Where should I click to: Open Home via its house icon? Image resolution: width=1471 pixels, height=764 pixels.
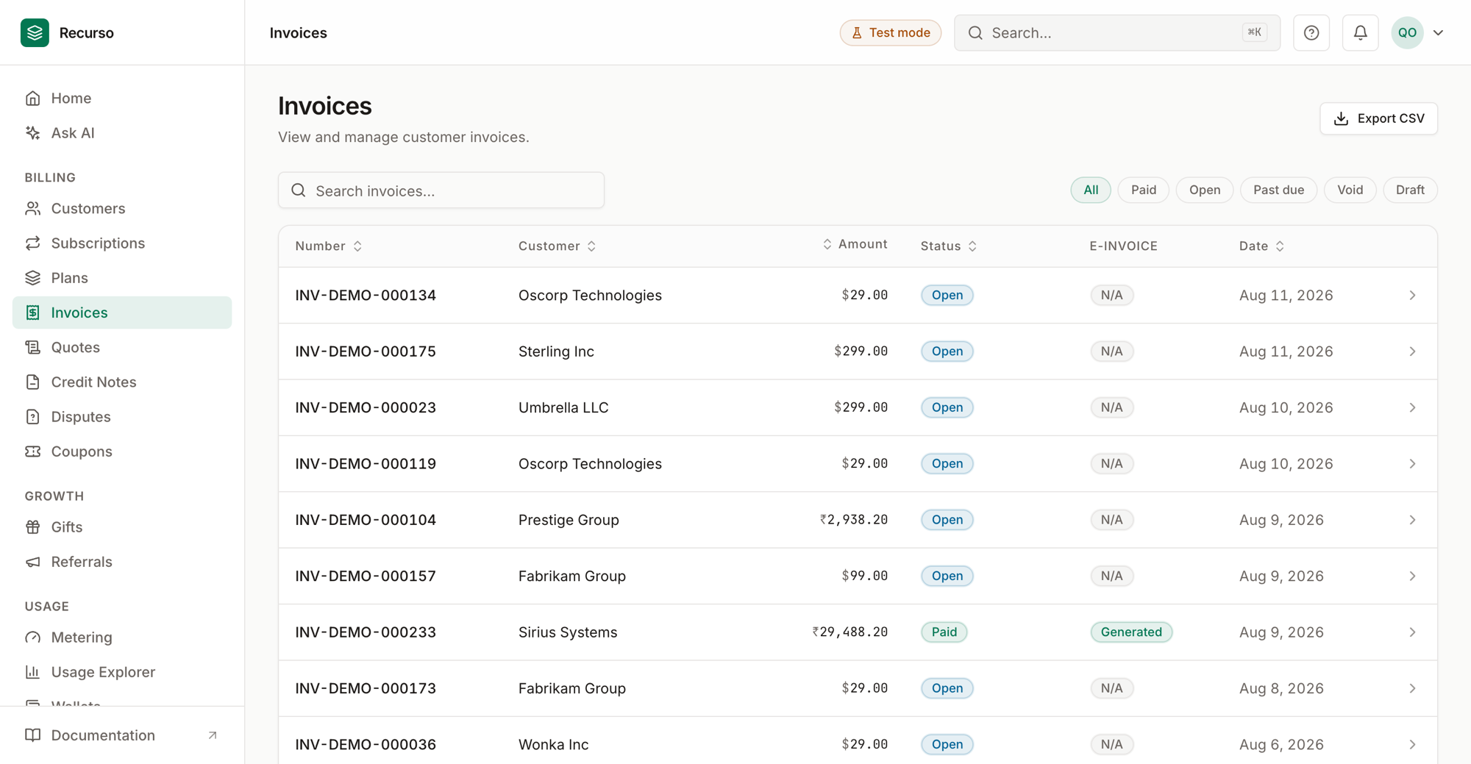click(32, 98)
